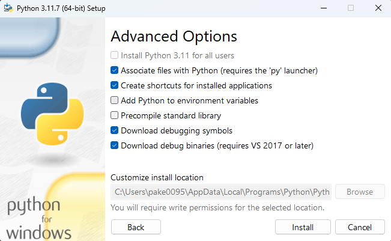Click the install location path field
The width and height of the screenshot is (391, 241).
pos(220,192)
